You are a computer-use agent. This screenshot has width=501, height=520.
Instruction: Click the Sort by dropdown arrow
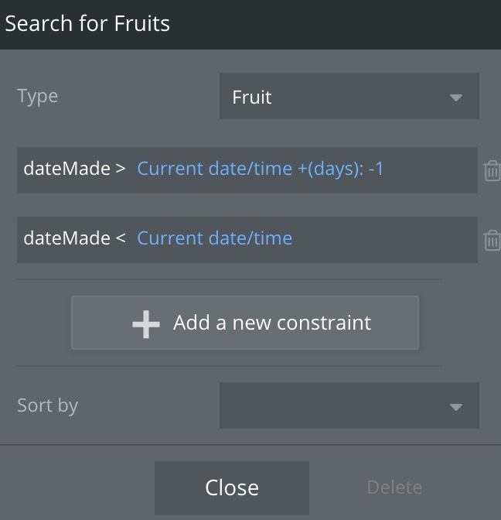coord(455,406)
